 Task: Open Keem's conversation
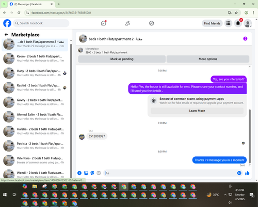35,58
